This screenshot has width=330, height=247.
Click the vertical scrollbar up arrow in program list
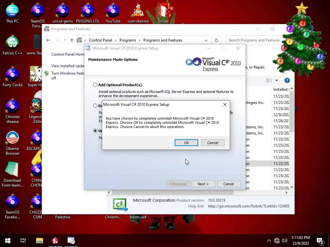[x=292, y=89]
